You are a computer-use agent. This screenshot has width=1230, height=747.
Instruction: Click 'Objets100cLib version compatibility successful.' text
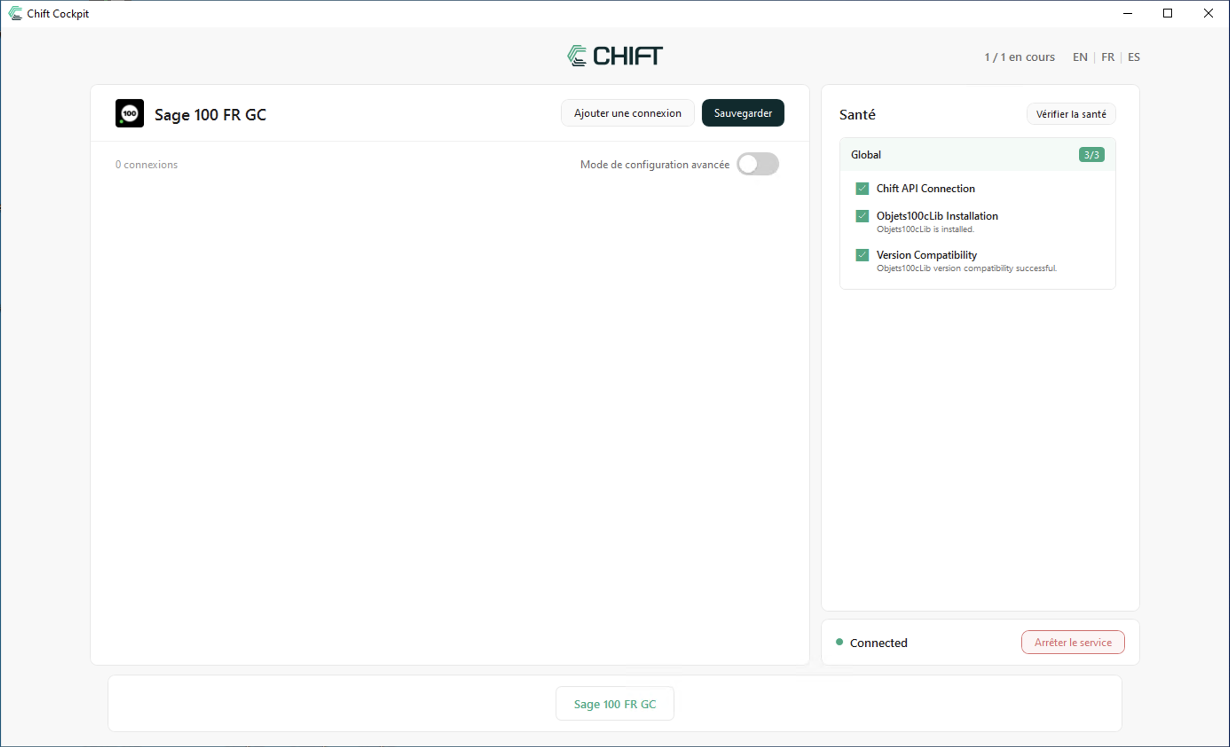click(966, 268)
